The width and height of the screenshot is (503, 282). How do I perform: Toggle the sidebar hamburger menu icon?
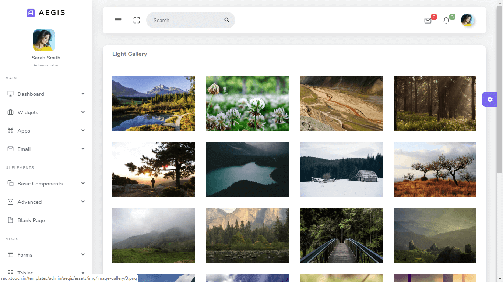[x=118, y=20]
